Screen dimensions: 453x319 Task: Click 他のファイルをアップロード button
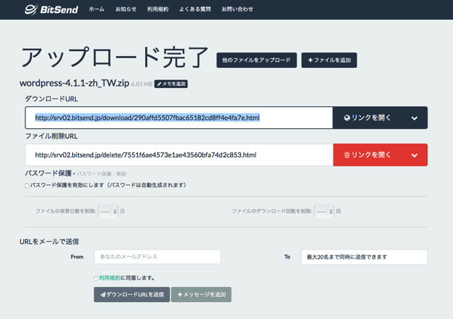(x=256, y=60)
